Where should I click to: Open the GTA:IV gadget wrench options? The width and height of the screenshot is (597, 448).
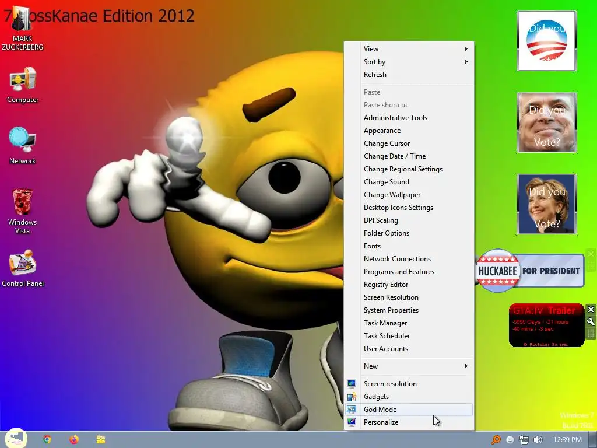(x=591, y=321)
